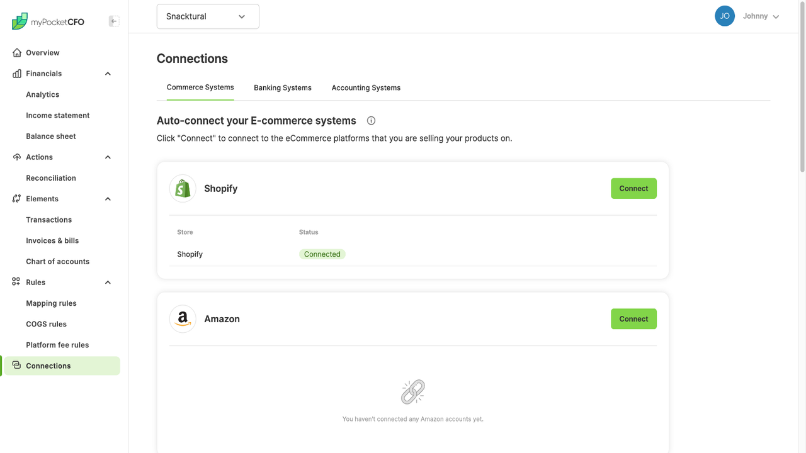Click the Amazon card title
This screenshot has width=806, height=453.
click(222, 319)
